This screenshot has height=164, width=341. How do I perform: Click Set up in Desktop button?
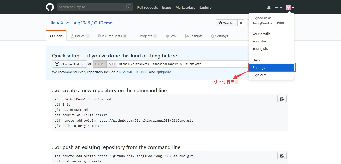(69, 64)
